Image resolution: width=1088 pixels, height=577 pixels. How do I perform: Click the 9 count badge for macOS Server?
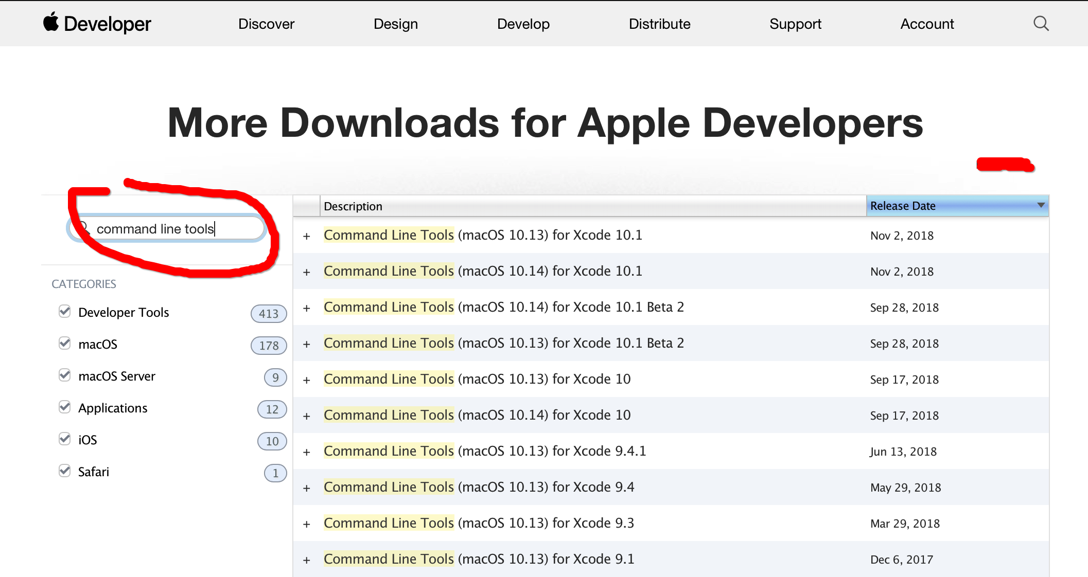275,377
